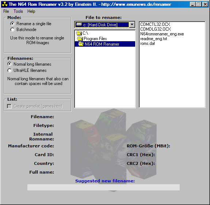The image size is (210, 205).
Task: Choose UltraHLE filenames option
Action: pos(9,70)
